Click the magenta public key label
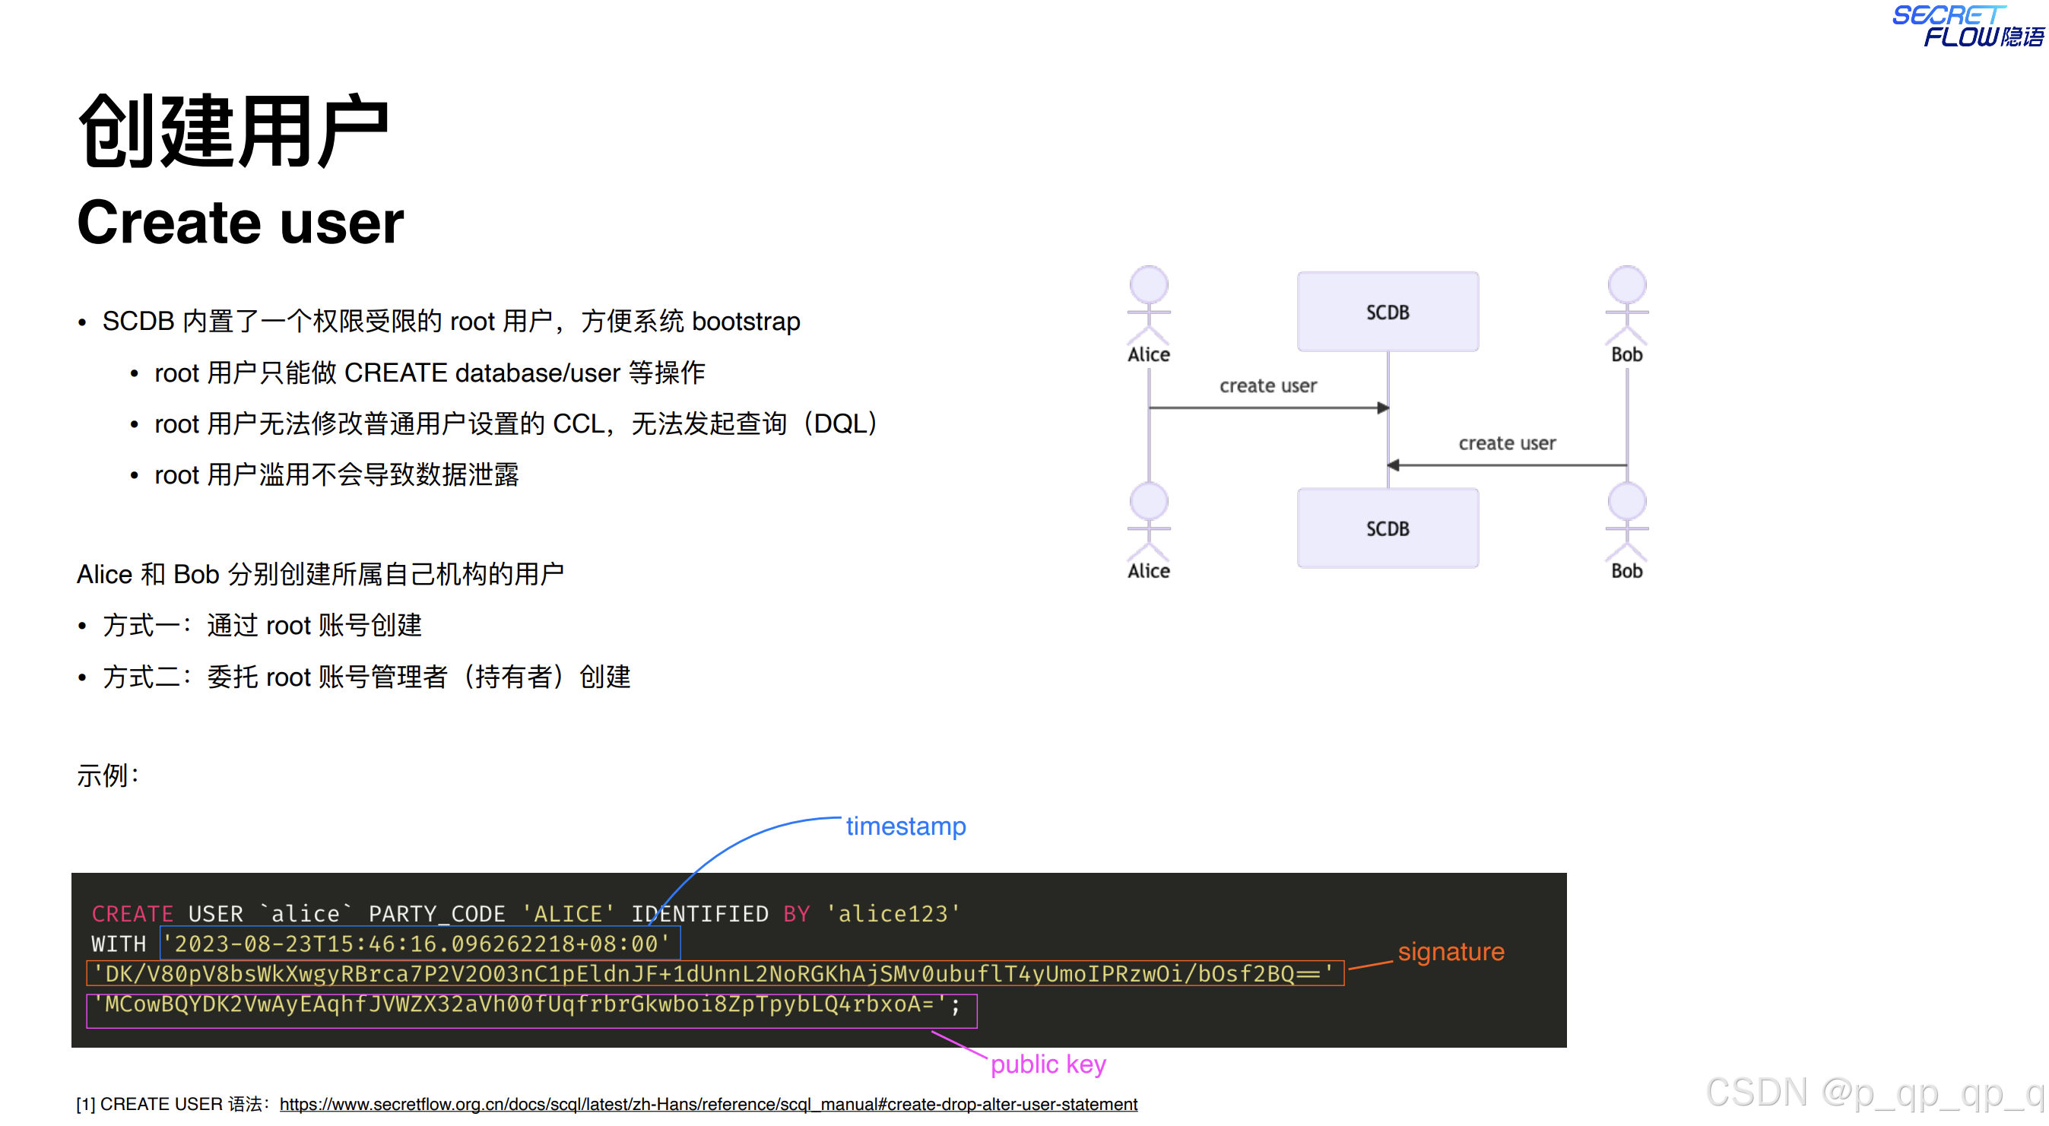 click(1048, 1063)
